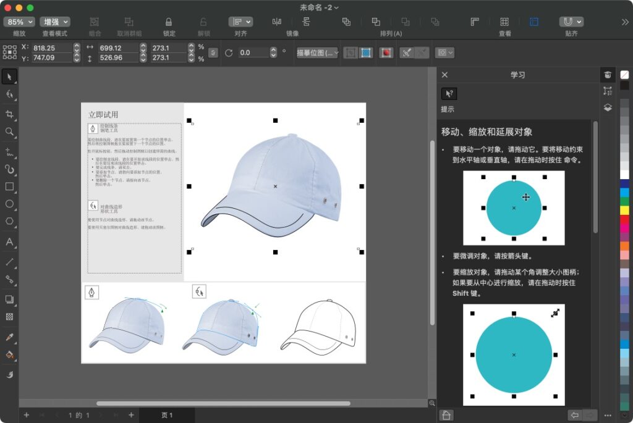Switch to the 页 1 page tab
The image size is (633, 423).
[167, 415]
